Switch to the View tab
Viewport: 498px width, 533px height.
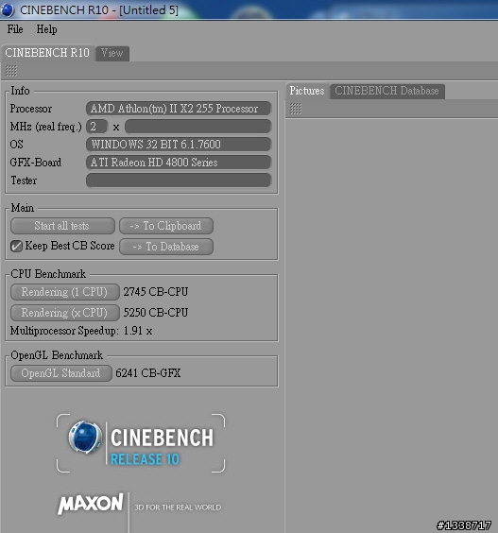pos(112,53)
